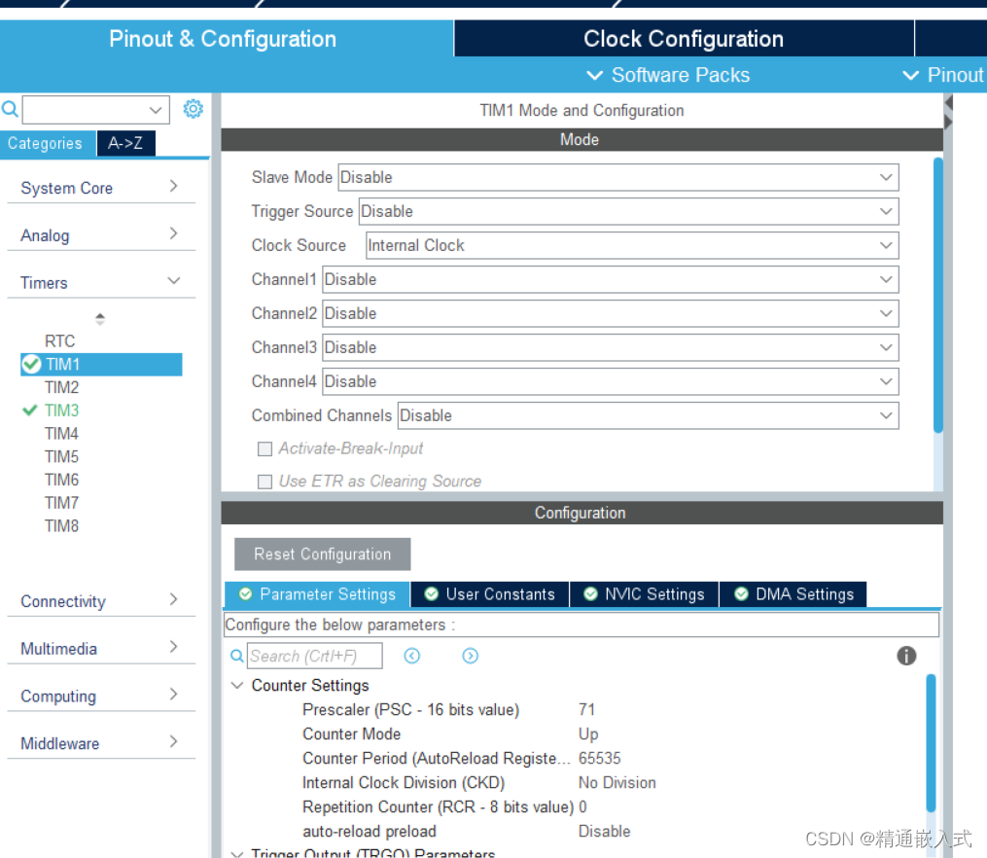
Task: Open the category search combo box dropdown
Action: click(x=155, y=110)
